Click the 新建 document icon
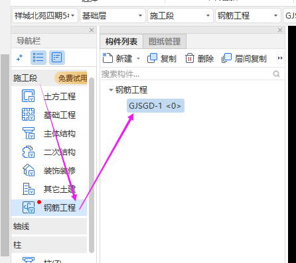The height and width of the screenshot is (263, 296). click(x=108, y=58)
